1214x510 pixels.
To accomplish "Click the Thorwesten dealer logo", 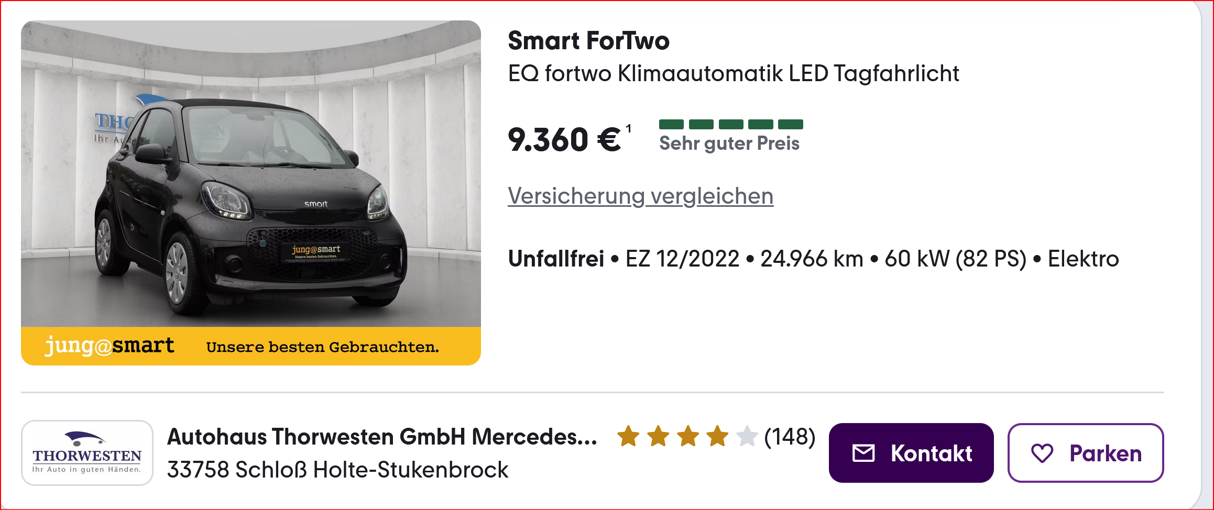I will click(x=87, y=453).
